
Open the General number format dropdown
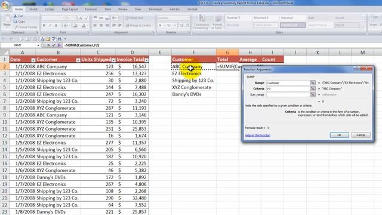[188, 18]
